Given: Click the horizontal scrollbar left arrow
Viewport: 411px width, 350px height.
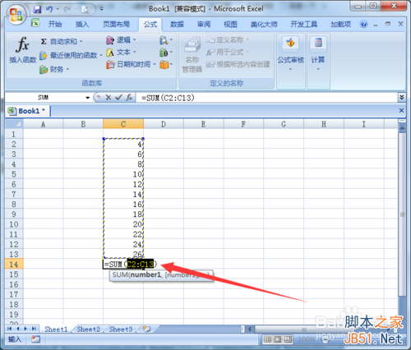Looking at the screenshot, I should [x=249, y=329].
